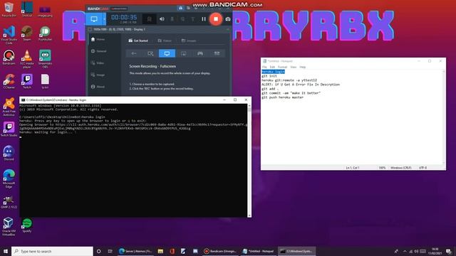Click the Windows Start button
This screenshot has height=256, width=456.
6,251
